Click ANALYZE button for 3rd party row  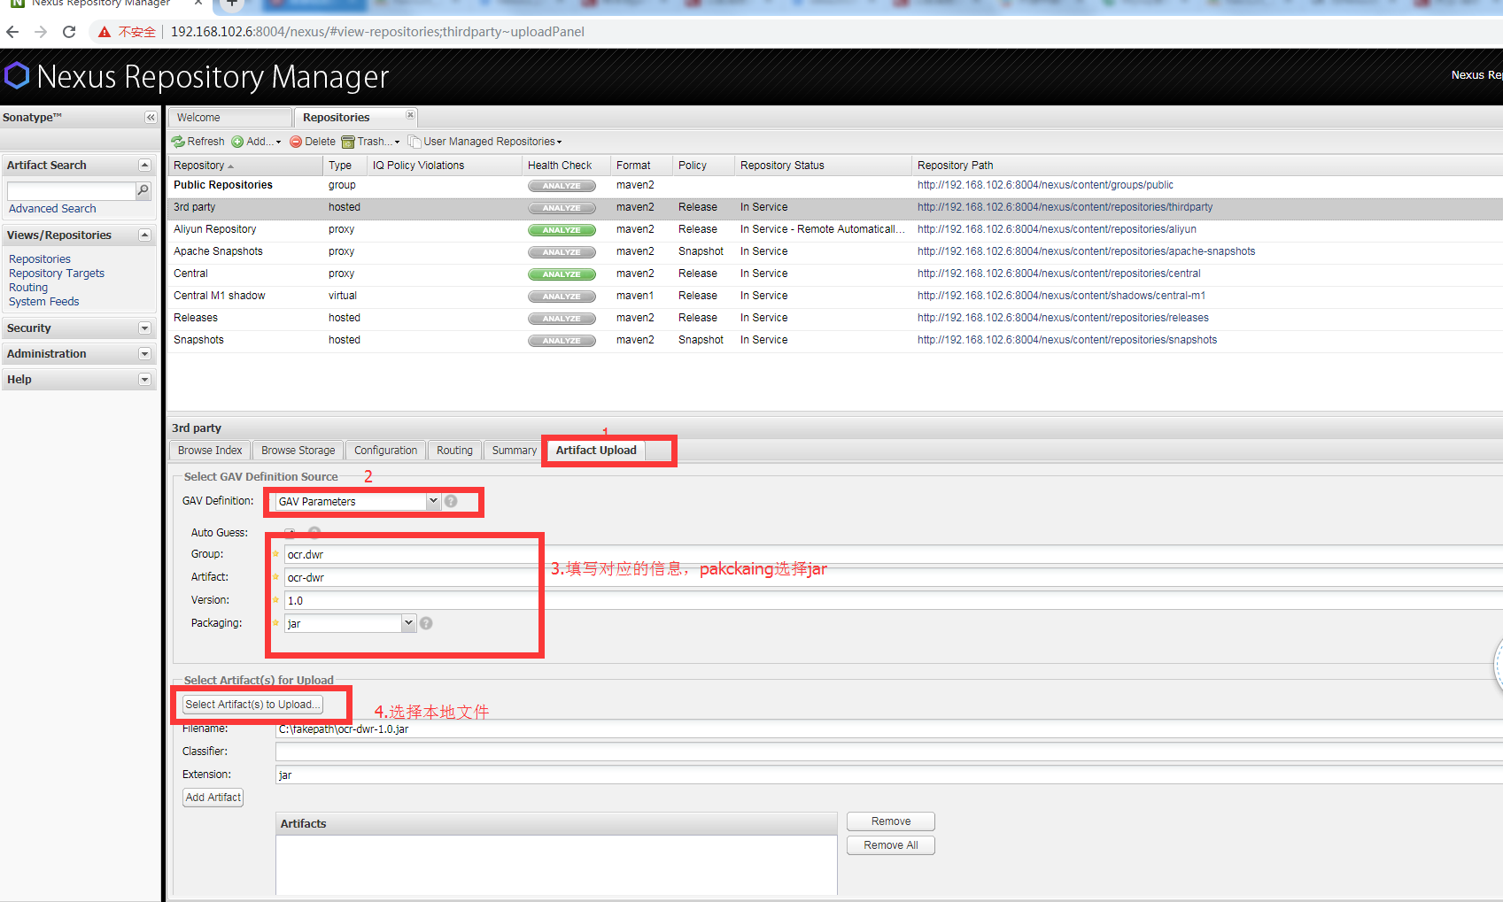(562, 208)
